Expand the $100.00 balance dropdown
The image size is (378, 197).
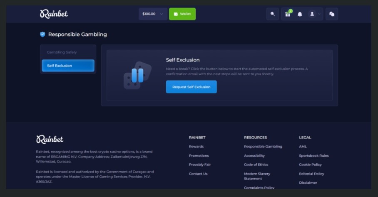point(153,14)
